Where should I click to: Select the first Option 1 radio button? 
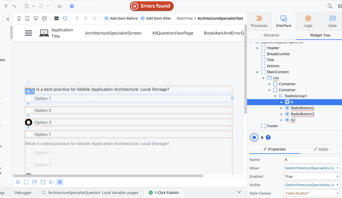[29, 98]
